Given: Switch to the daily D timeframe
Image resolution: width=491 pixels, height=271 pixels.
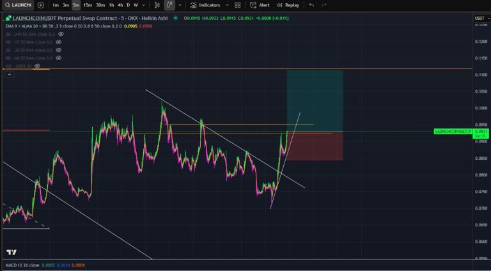Looking at the screenshot, I should tap(128, 5).
